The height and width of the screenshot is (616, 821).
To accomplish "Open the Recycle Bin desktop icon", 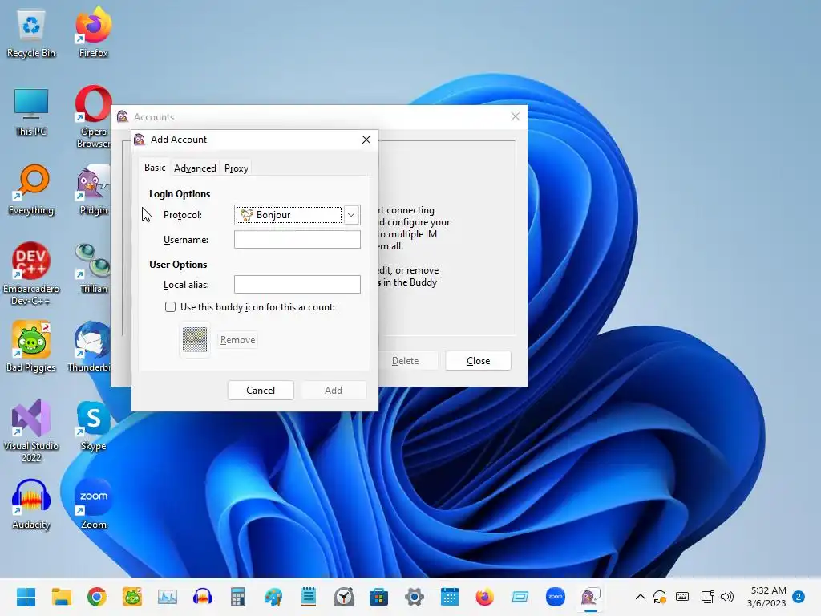I will click(31, 33).
